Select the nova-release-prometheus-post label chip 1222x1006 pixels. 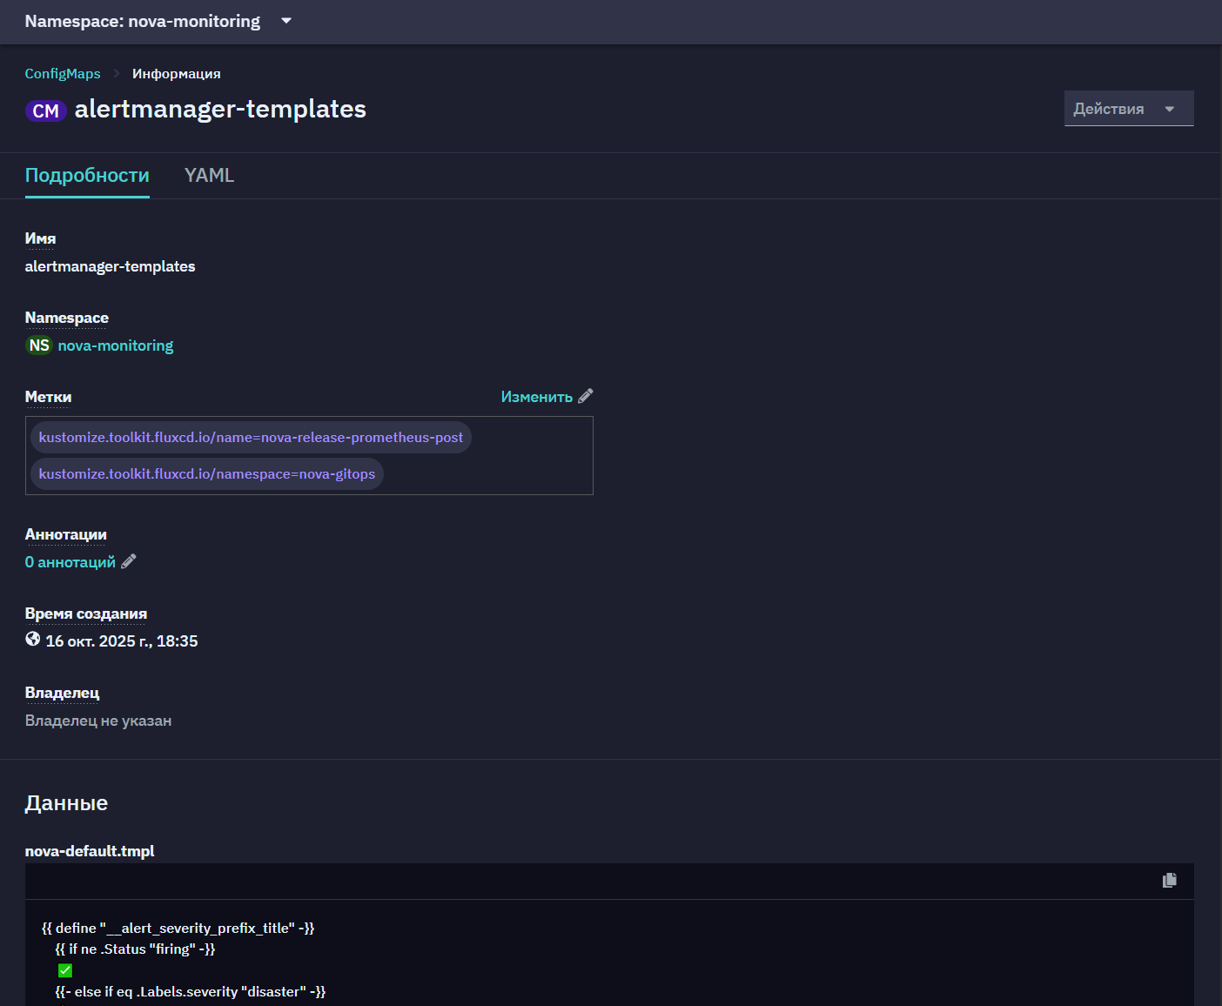(251, 437)
